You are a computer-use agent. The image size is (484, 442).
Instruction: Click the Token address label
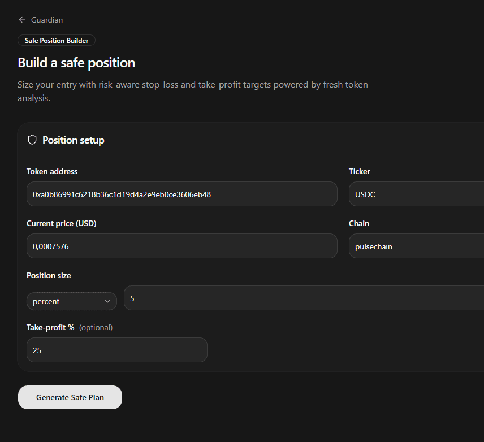52,172
